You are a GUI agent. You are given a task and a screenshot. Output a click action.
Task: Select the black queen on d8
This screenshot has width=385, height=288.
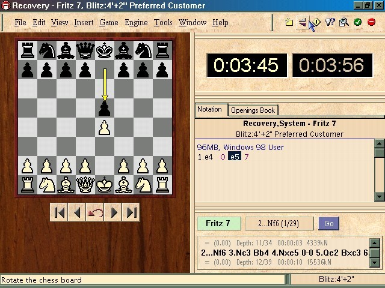tap(85, 50)
